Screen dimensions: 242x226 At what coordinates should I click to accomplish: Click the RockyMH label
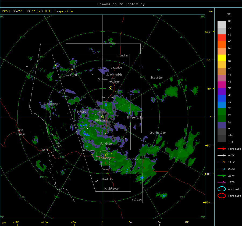click(x=71, y=75)
